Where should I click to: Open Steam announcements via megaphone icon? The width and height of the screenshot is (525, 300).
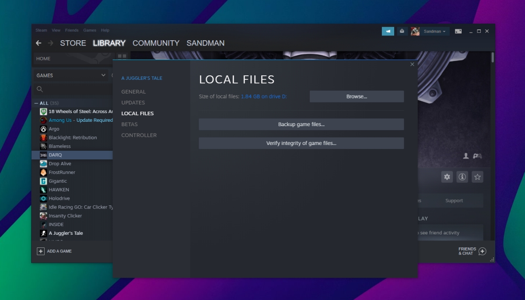(x=388, y=31)
